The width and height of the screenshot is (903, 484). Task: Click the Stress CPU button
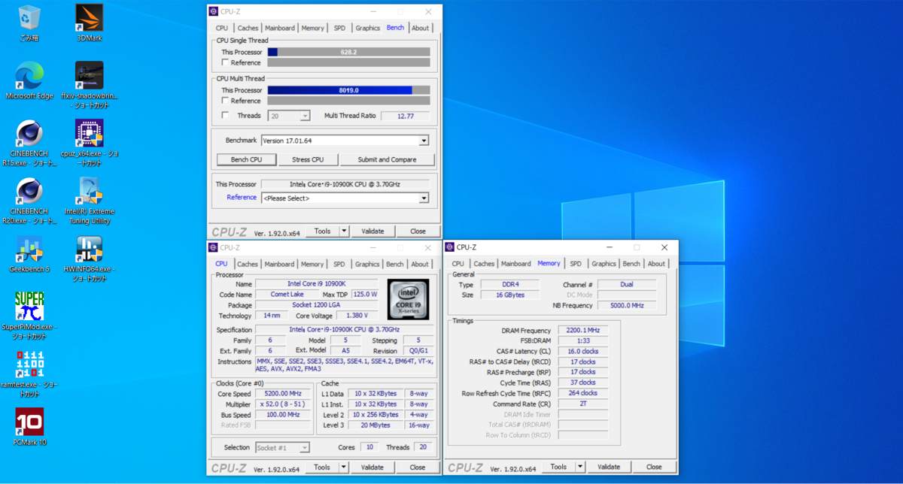pos(308,159)
